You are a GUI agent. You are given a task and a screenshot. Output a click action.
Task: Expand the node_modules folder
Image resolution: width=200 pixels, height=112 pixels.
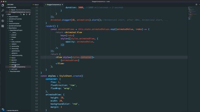click(16, 42)
